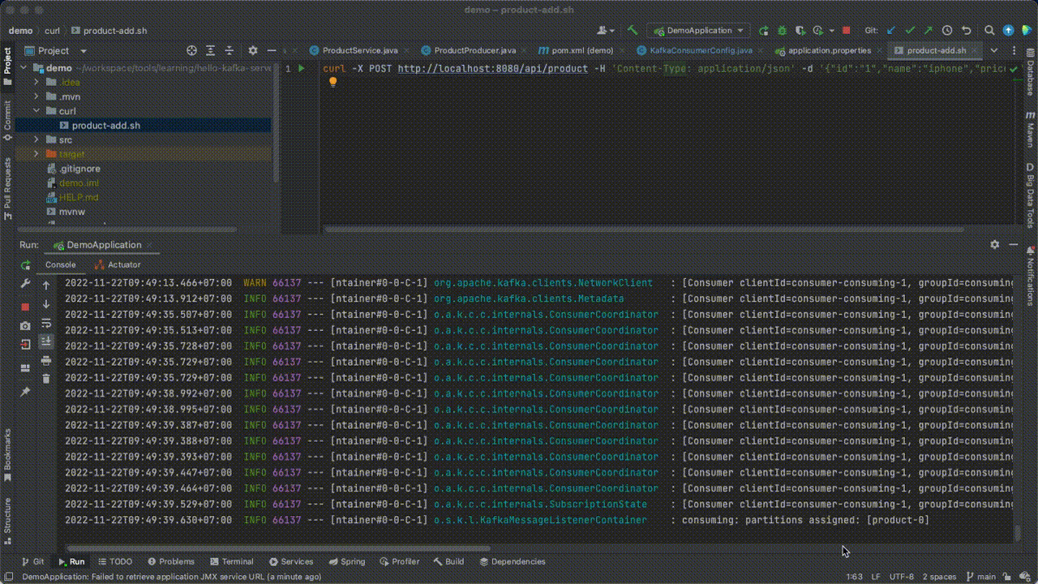Open the Actuator tab in Run panel
This screenshot has width=1038, height=584.
(118, 264)
